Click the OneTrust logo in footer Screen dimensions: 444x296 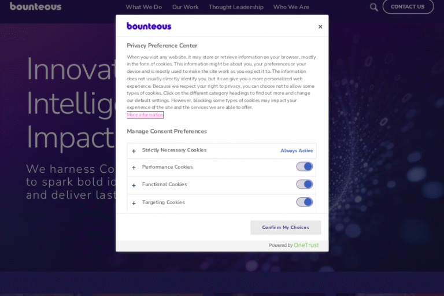pos(306,245)
